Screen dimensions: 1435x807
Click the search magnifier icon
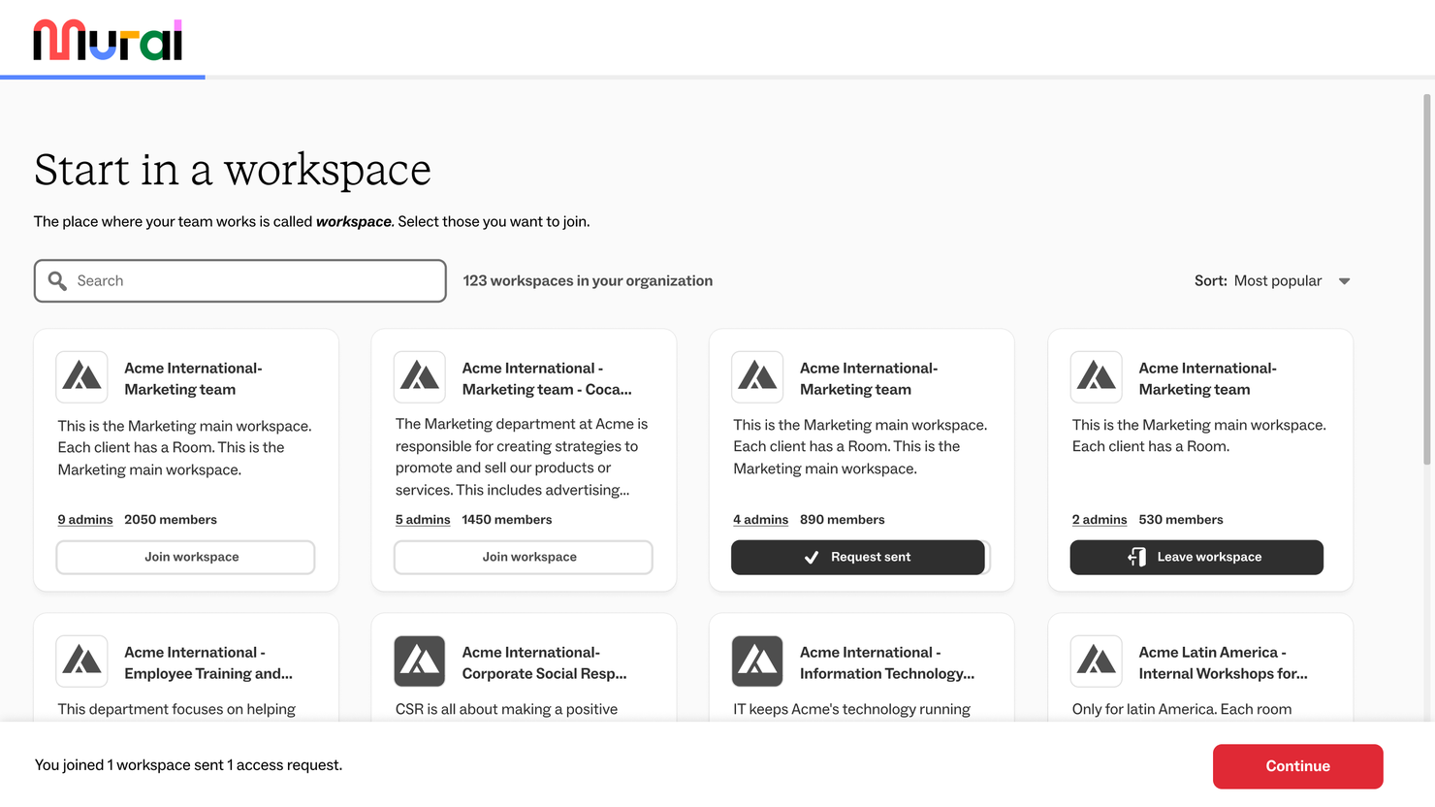[57, 280]
